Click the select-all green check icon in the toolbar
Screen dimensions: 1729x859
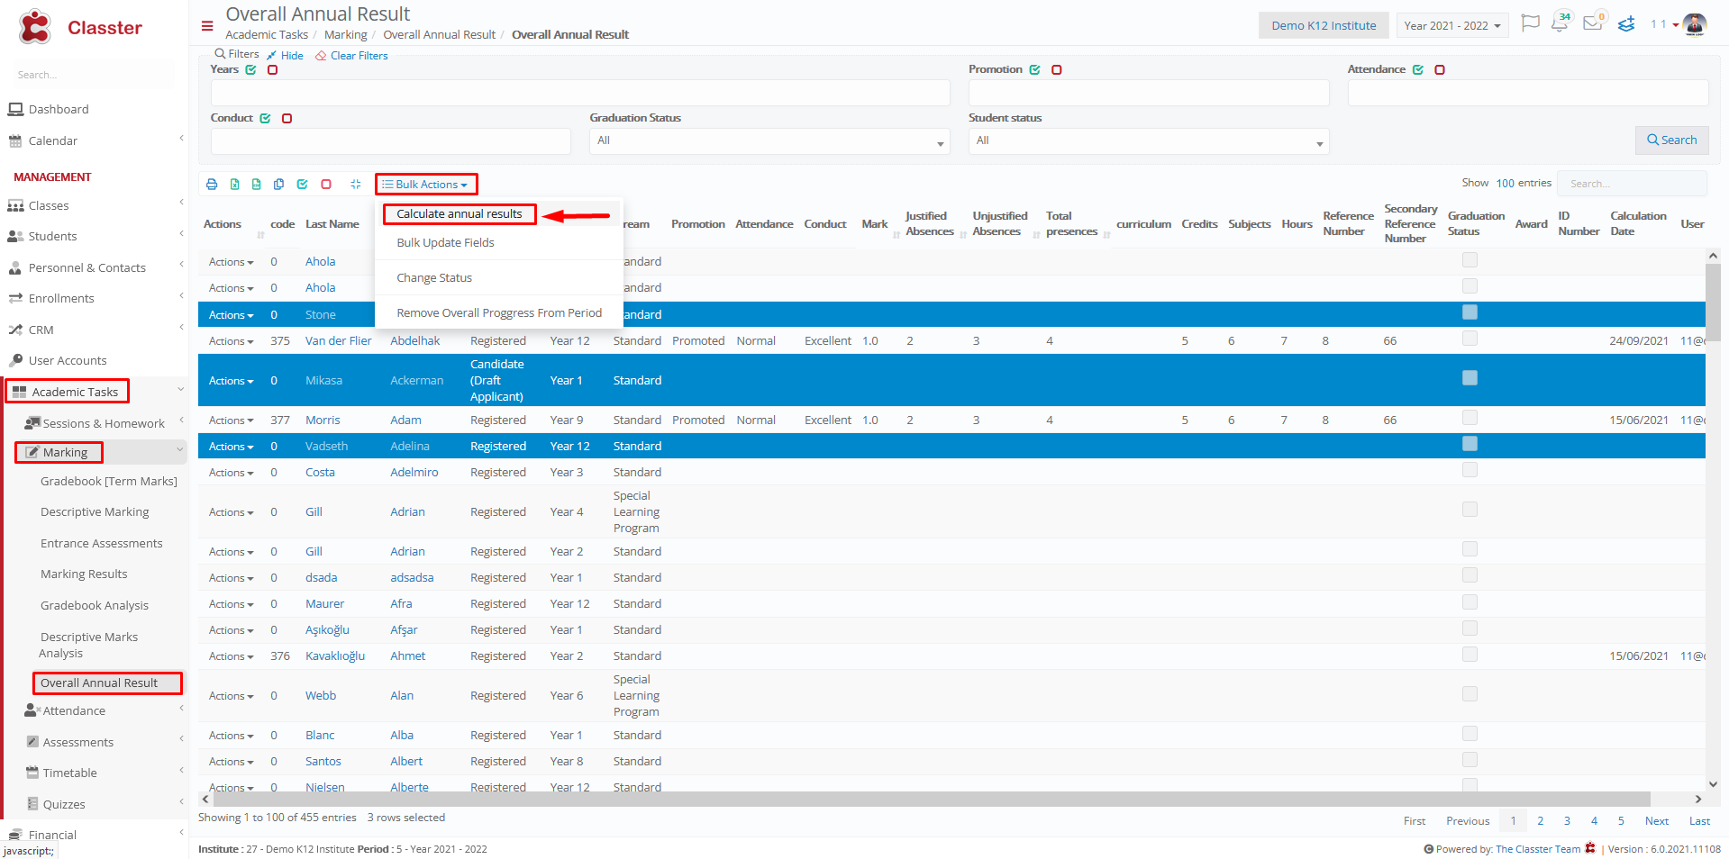[x=302, y=185]
